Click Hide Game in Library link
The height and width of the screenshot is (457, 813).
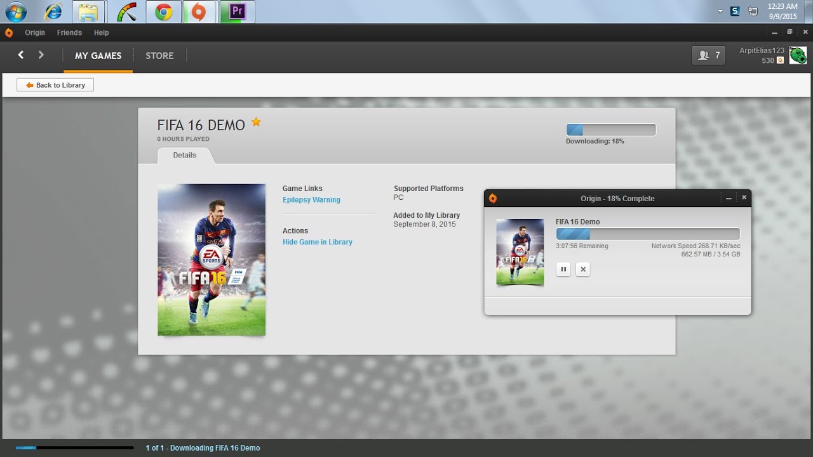(x=317, y=242)
